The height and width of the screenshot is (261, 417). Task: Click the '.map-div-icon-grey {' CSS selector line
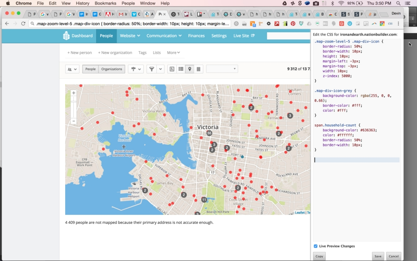click(x=335, y=91)
